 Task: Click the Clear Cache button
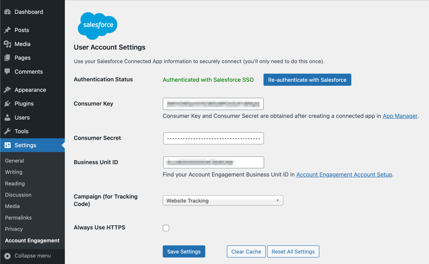(246, 251)
